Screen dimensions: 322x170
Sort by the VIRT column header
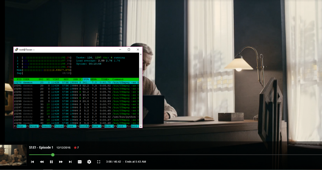[56, 79]
